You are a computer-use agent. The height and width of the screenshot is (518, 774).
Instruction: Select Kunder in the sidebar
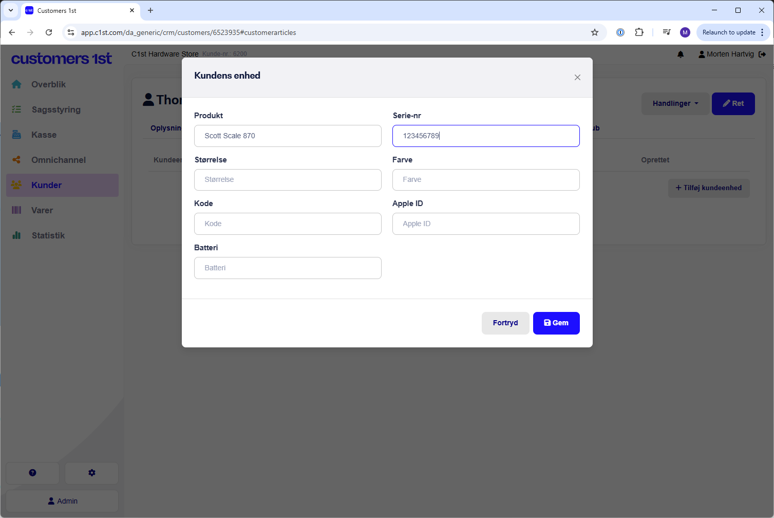tap(62, 185)
